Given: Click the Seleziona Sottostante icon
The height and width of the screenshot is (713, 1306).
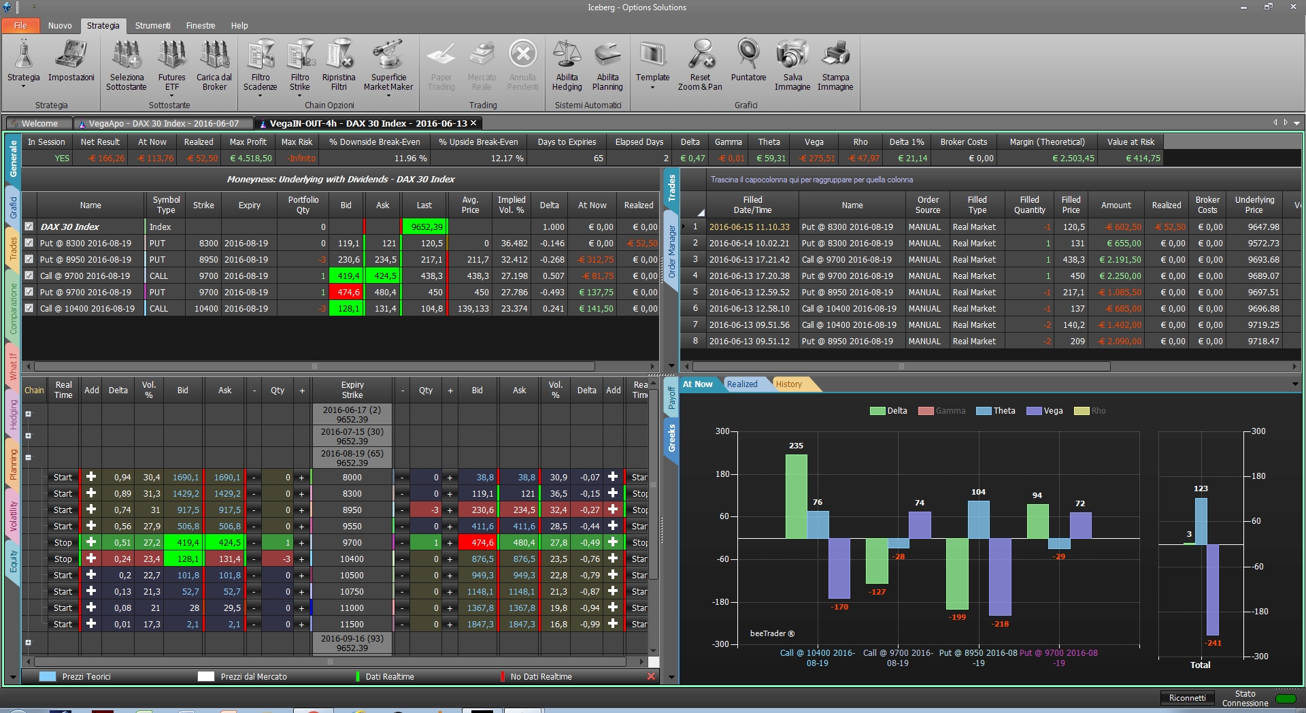Looking at the screenshot, I should (127, 54).
